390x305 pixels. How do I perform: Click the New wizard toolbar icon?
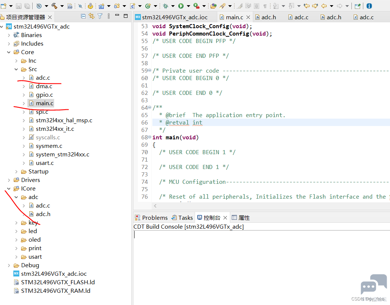point(3,6)
